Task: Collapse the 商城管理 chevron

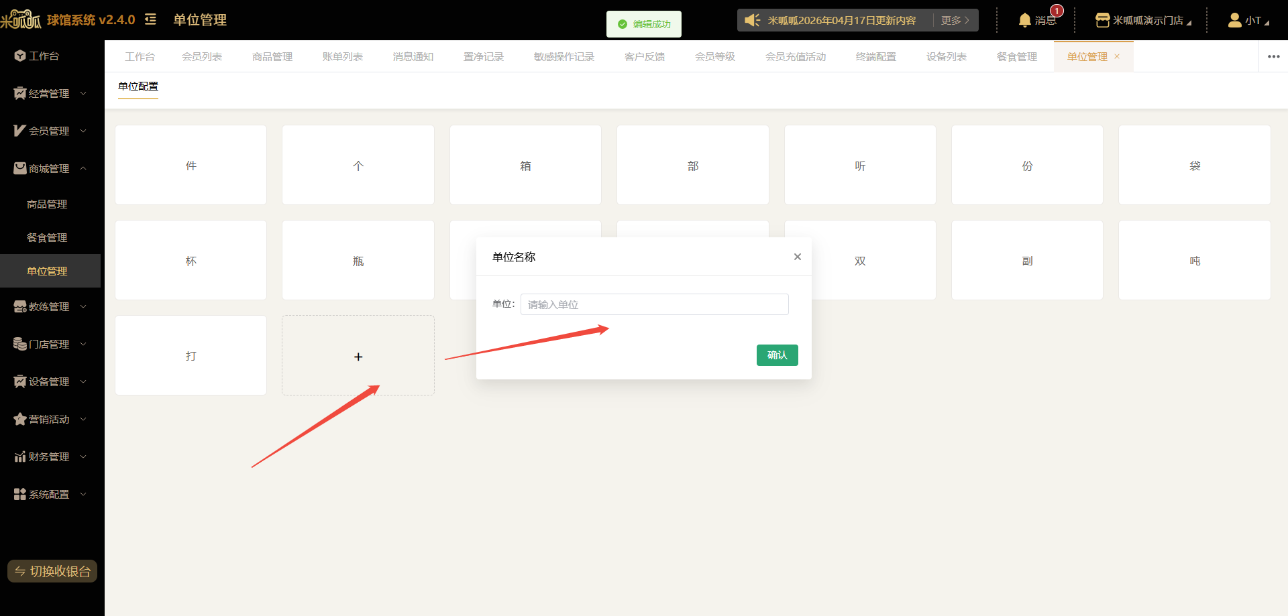Action: (83, 168)
